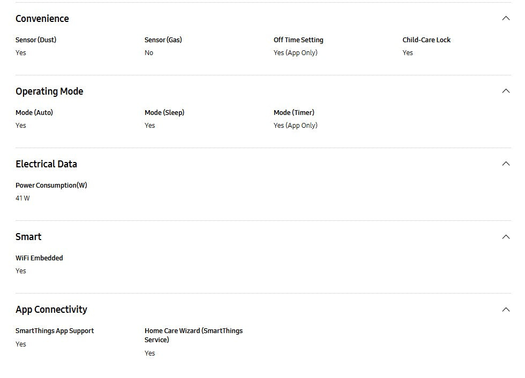
Task: Collapse the Operating Mode chevron
Action: [506, 91]
